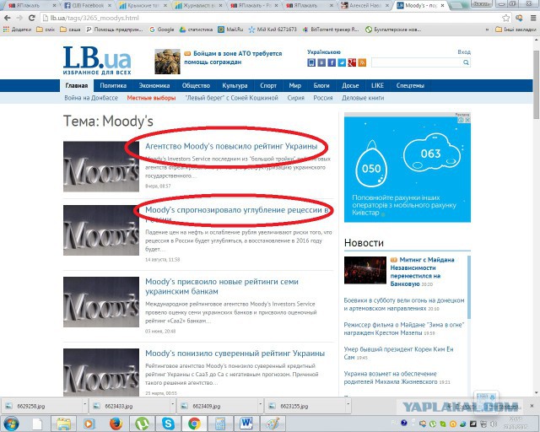Click the Chrome taskbar icon
This screenshot has width=540, height=432.
click(x=194, y=423)
